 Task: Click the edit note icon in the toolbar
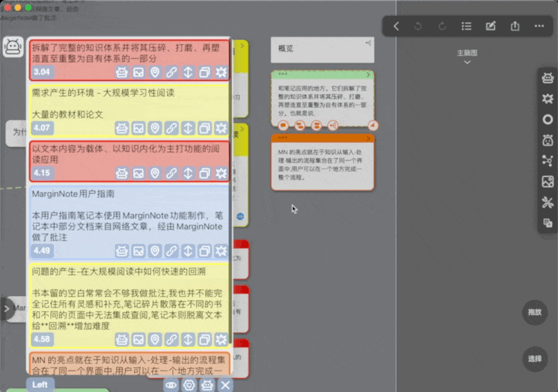[491, 26]
